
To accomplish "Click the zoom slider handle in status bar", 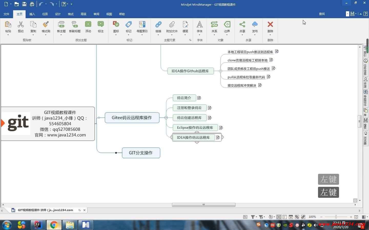I will (336, 217).
